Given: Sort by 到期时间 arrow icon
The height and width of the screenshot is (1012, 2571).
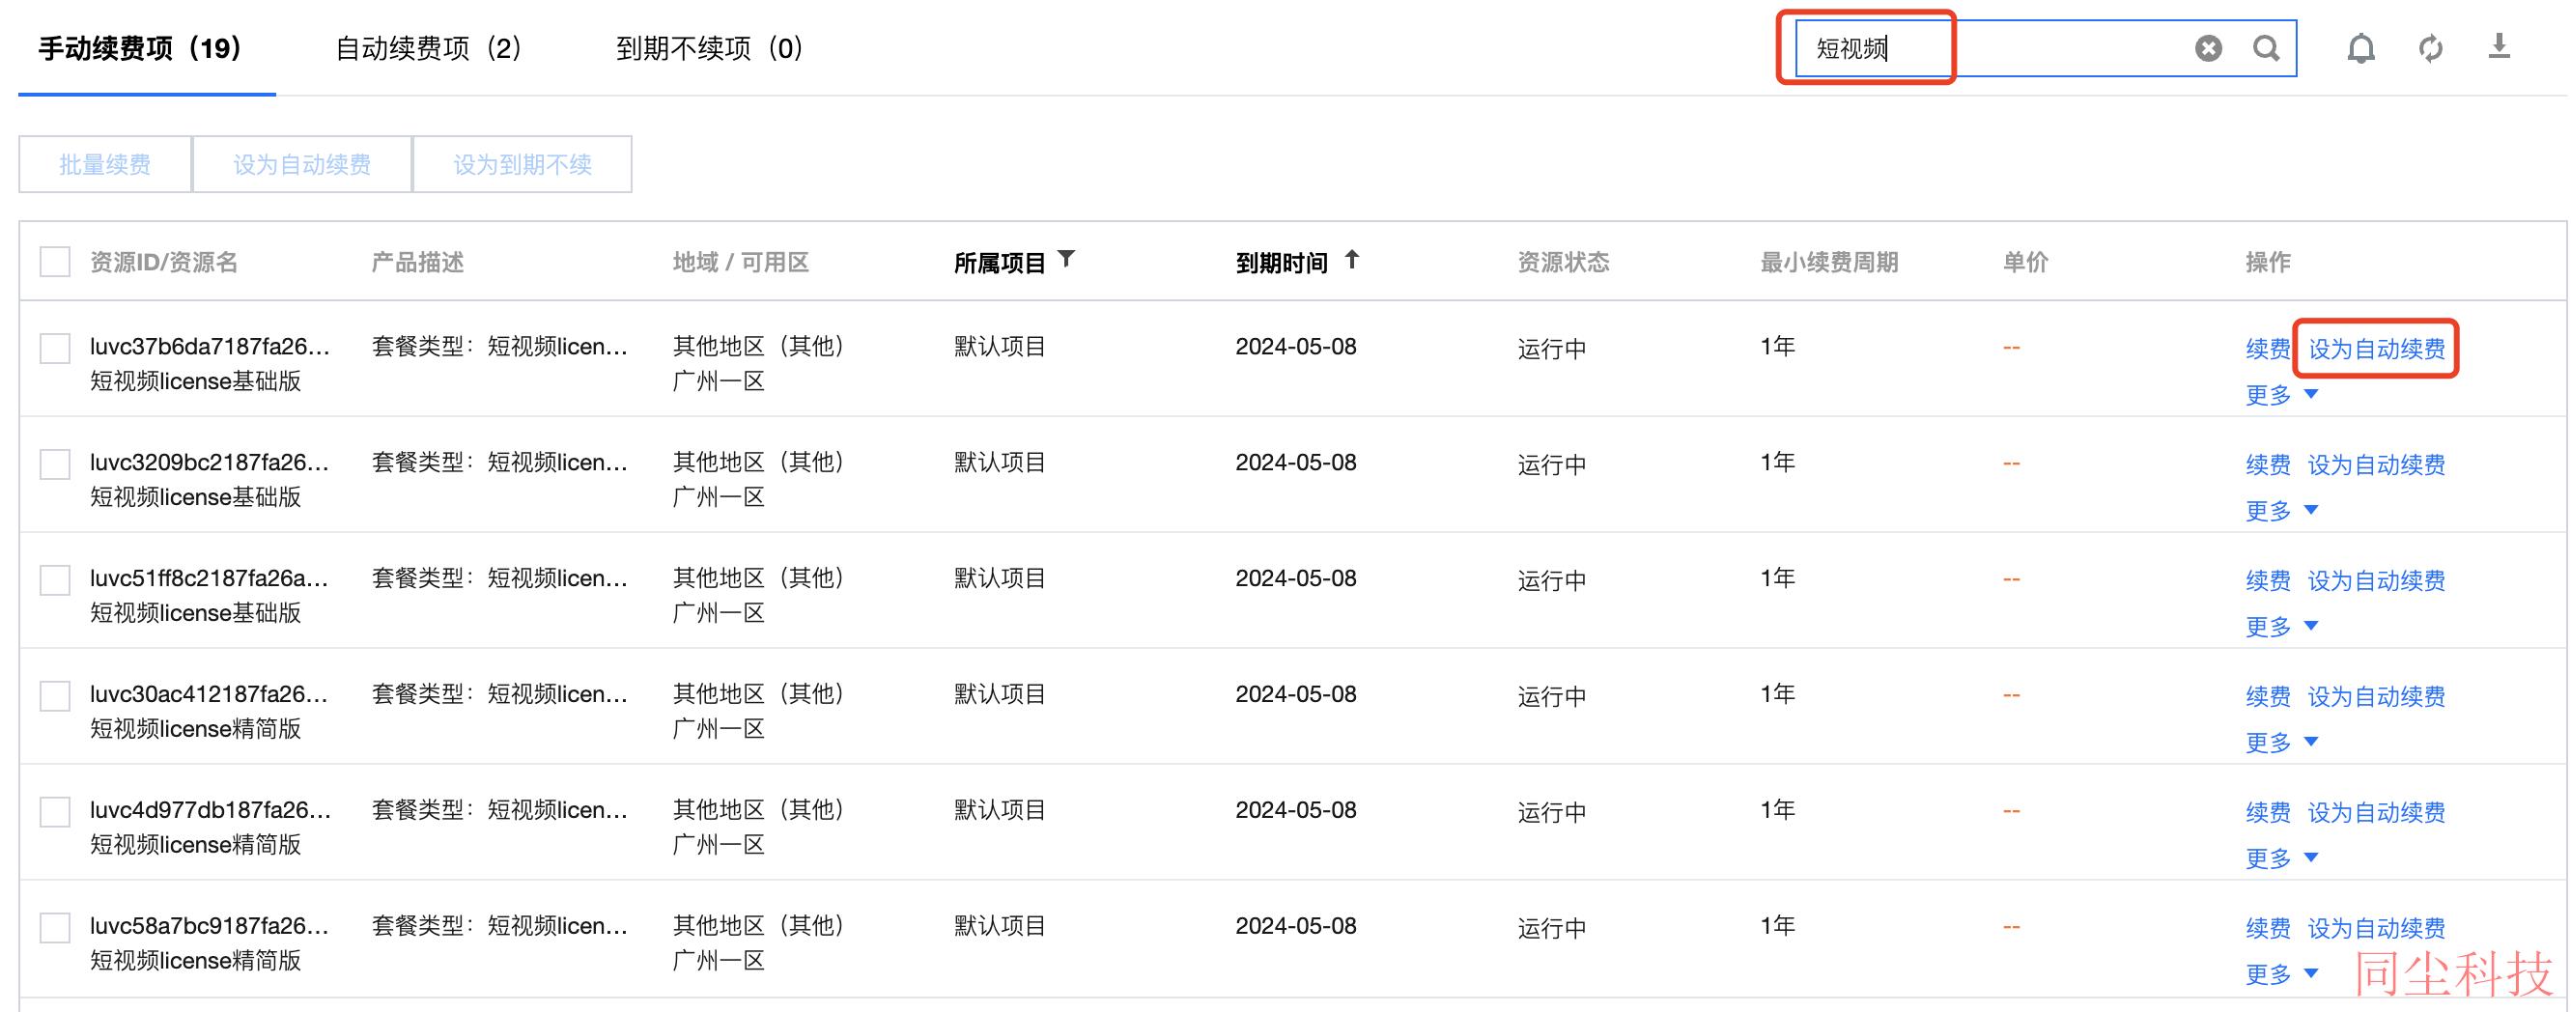Looking at the screenshot, I should 1351,260.
